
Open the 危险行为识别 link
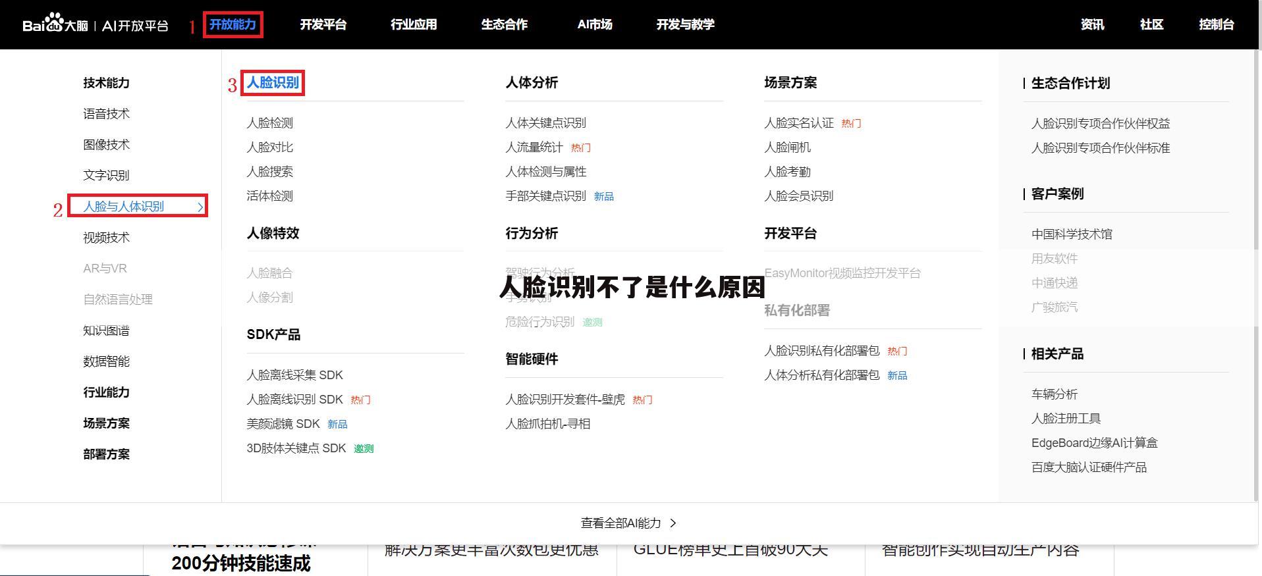[x=539, y=322]
